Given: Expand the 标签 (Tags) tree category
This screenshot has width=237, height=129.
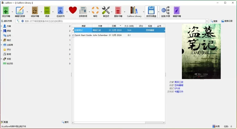Looking at the screenshot, I should 1,59.
